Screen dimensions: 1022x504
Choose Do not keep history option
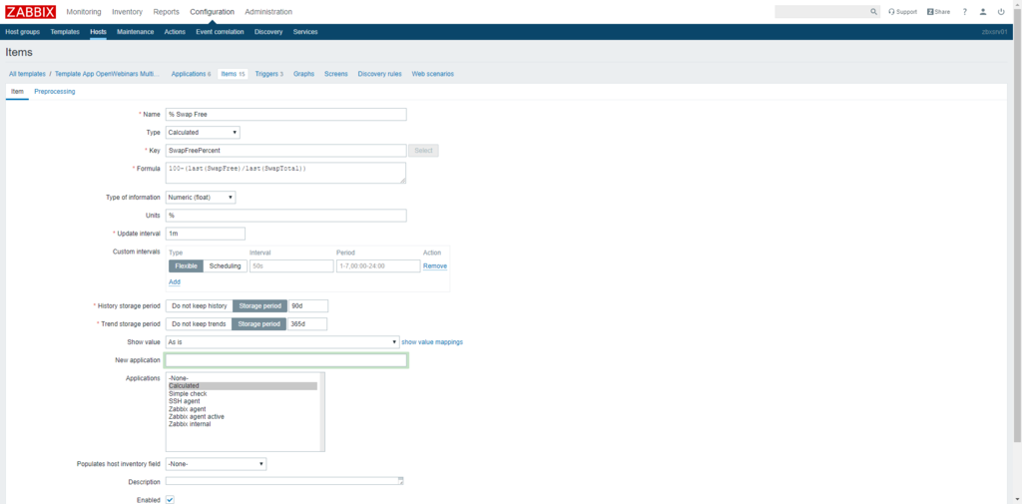point(199,306)
